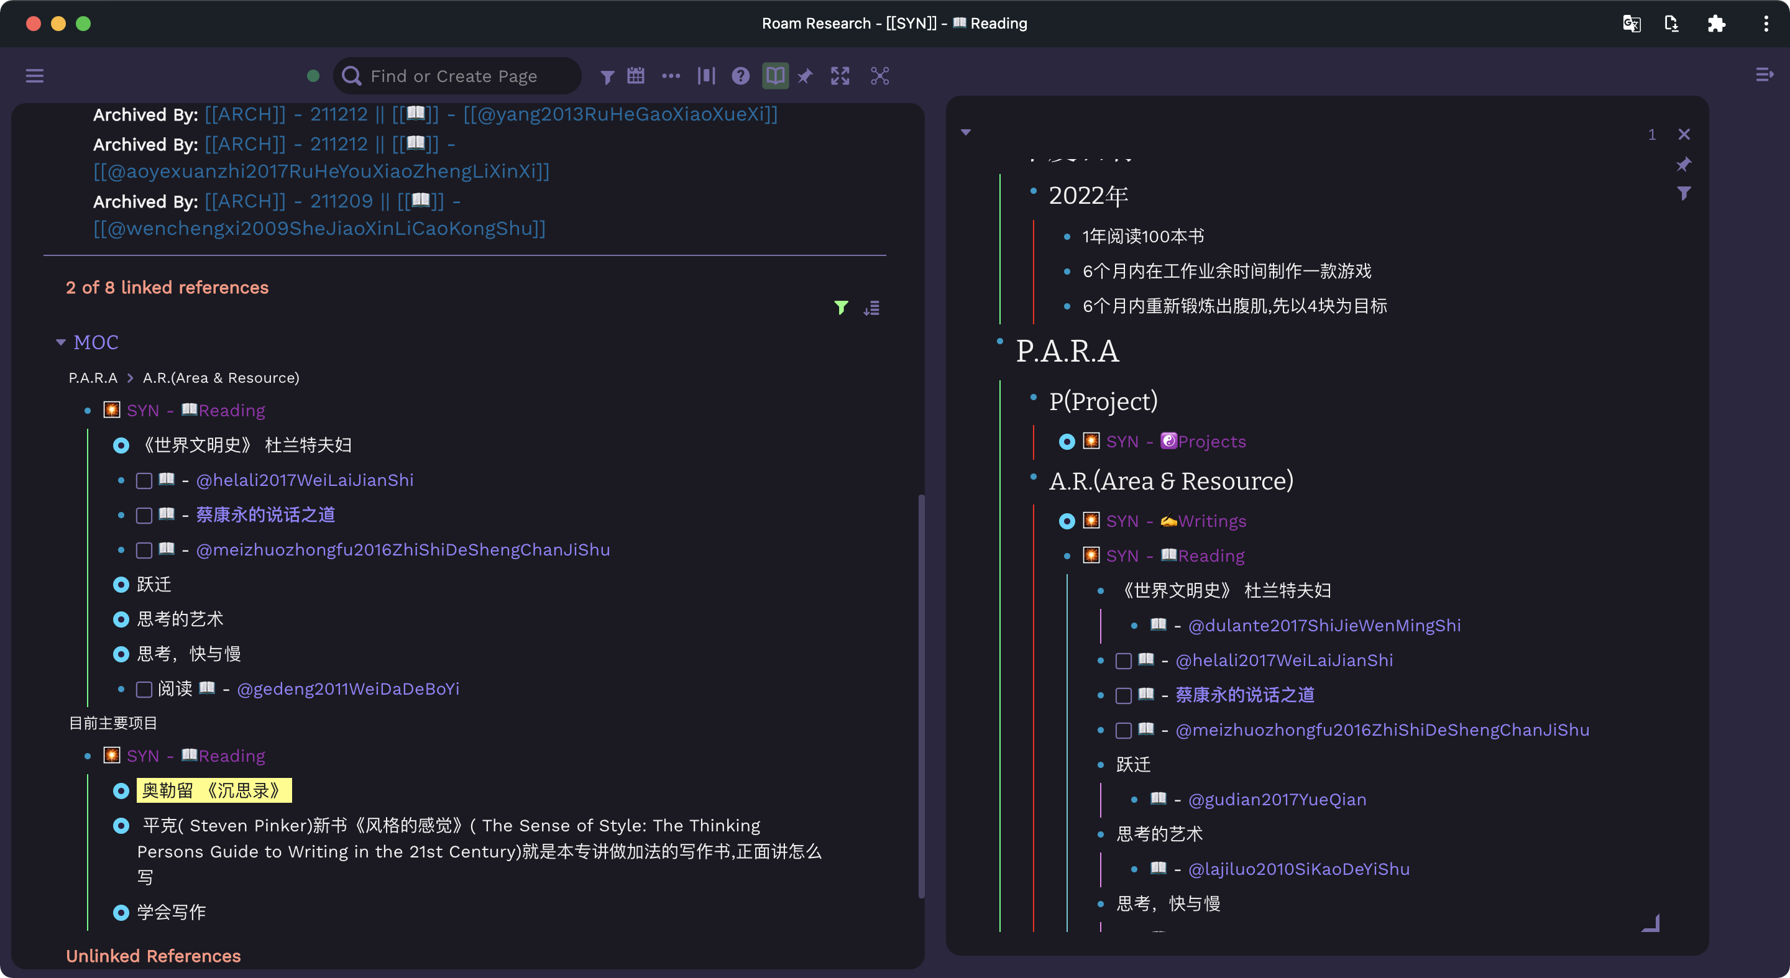Select the 1年阅读100本书 bullet

click(1143, 236)
